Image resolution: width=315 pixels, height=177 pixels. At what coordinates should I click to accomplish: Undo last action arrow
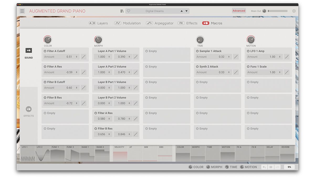264,167
